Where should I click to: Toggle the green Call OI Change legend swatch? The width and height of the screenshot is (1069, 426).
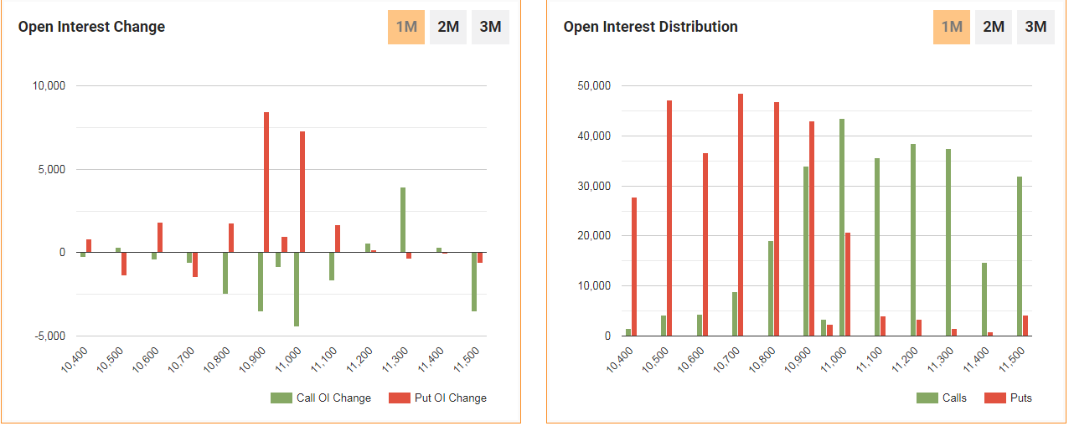click(281, 398)
